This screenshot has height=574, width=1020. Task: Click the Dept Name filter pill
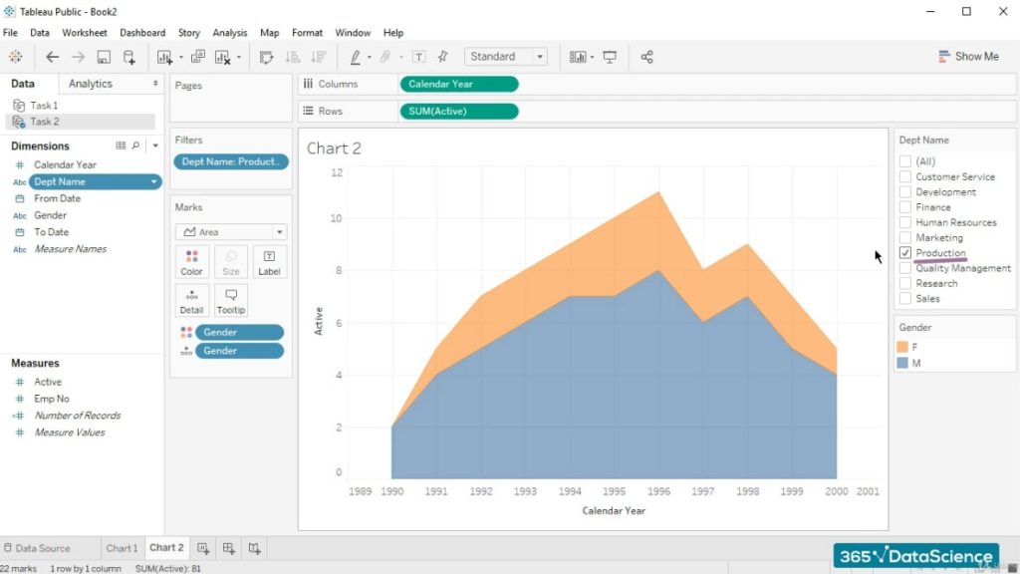[231, 161]
